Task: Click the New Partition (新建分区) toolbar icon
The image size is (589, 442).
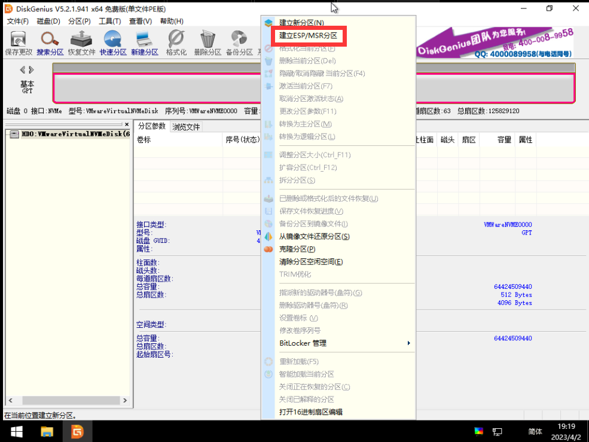Action: pyautogui.click(x=145, y=43)
